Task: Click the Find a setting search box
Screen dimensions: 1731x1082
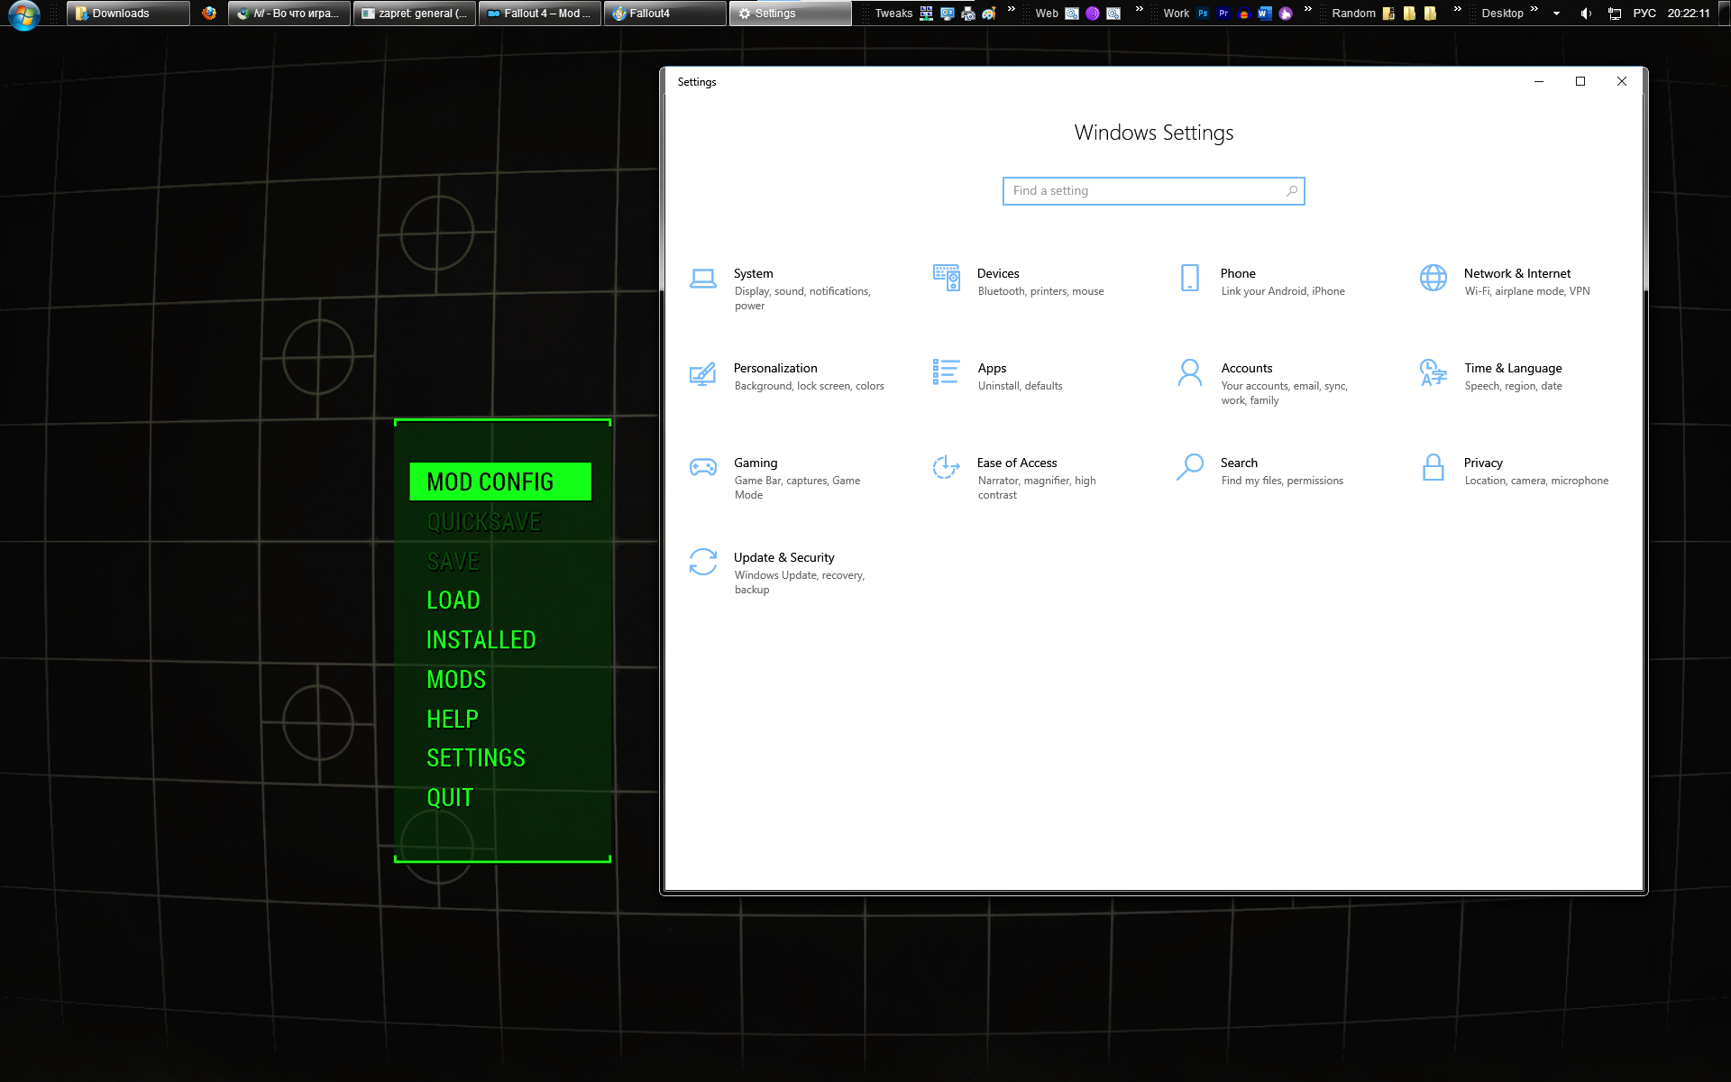Action: pyautogui.click(x=1145, y=191)
